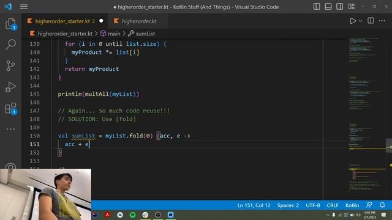Click the underlined sumList variable
This screenshot has height=220, width=392.
(83, 136)
